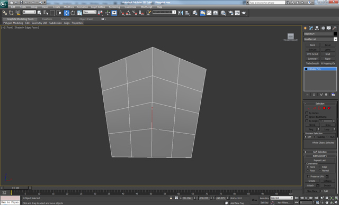Click the Unlink Selection icon
The height and width of the screenshot is (205, 339).
click(11, 13)
